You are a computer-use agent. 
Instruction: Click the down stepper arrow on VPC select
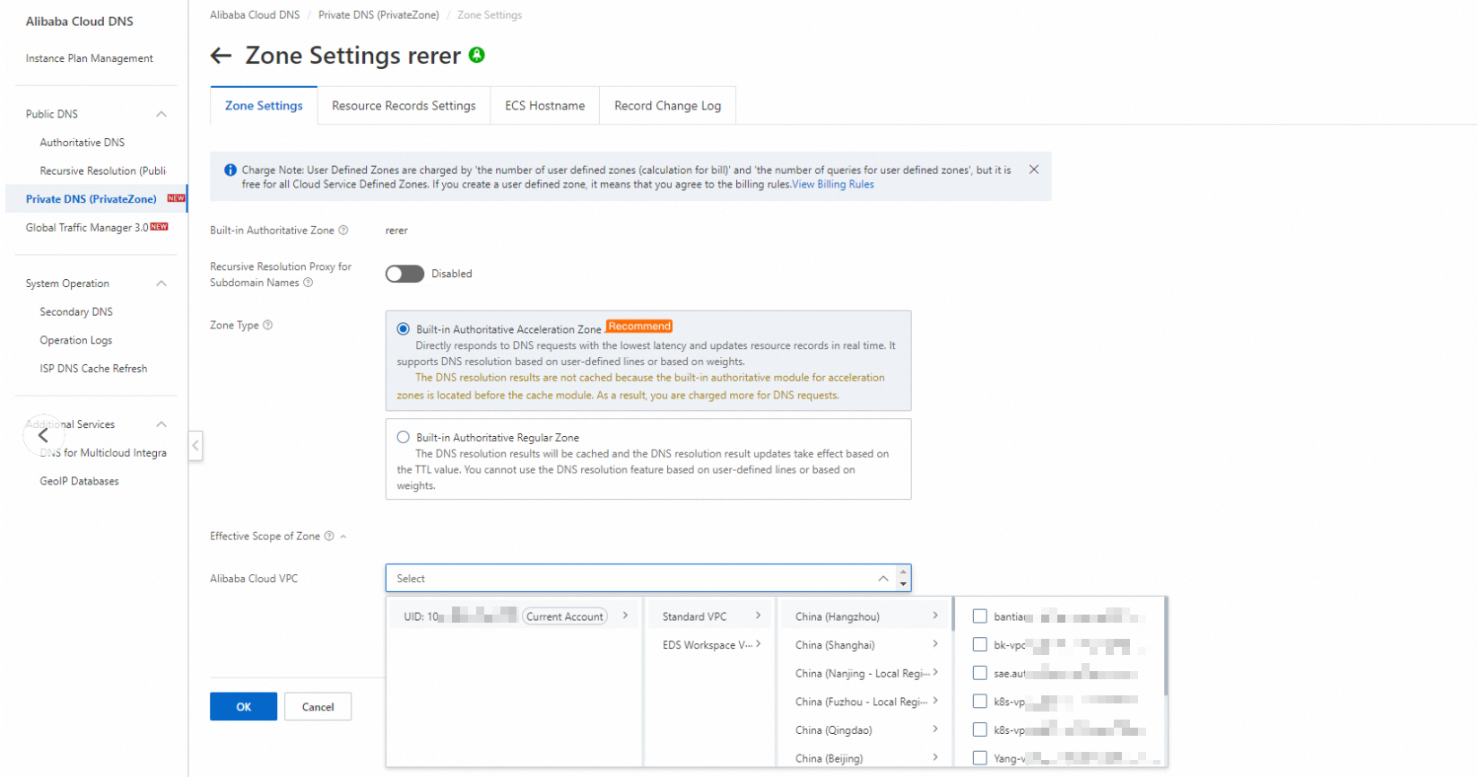point(903,585)
